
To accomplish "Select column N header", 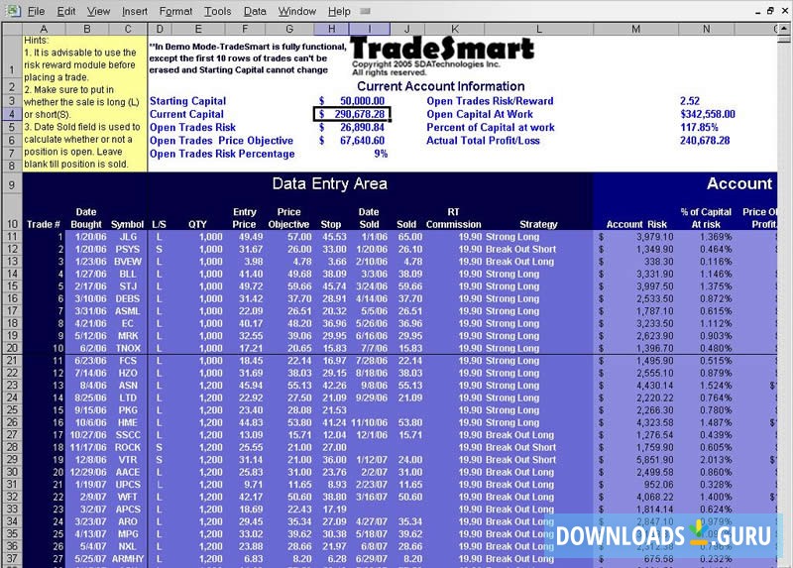I will [706, 29].
